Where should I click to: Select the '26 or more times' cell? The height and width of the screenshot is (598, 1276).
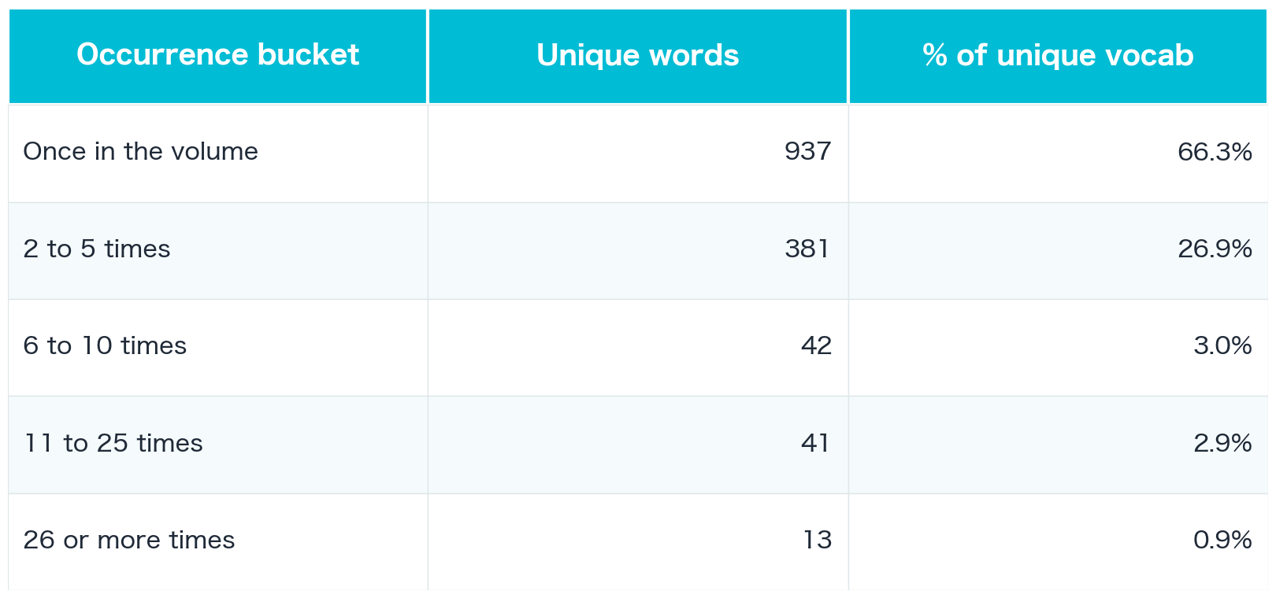129,540
